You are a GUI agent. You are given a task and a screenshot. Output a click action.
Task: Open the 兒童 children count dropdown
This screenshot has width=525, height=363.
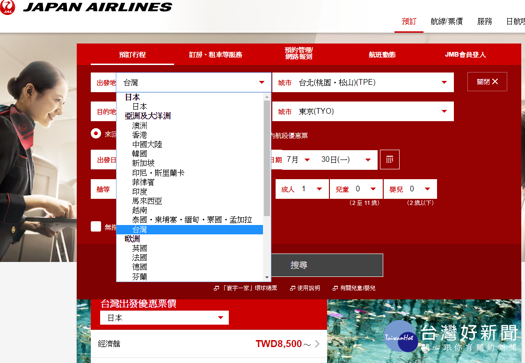pyautogui.click(x=356, y=189)
